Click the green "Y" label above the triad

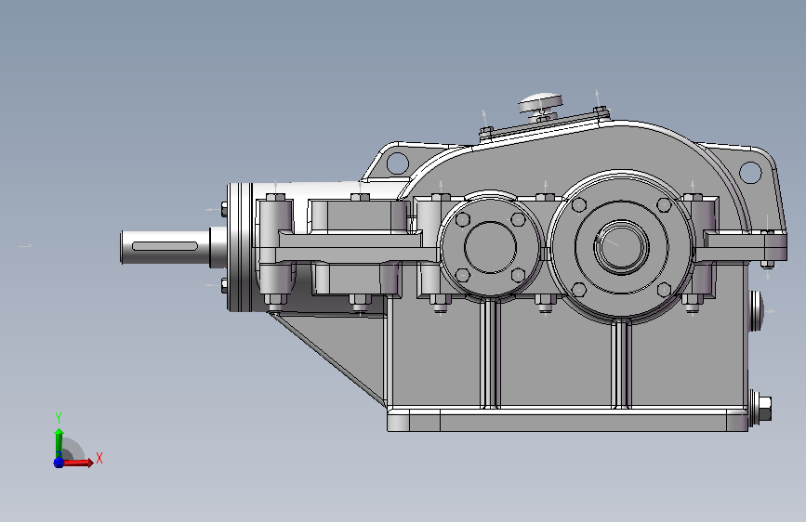59,418
